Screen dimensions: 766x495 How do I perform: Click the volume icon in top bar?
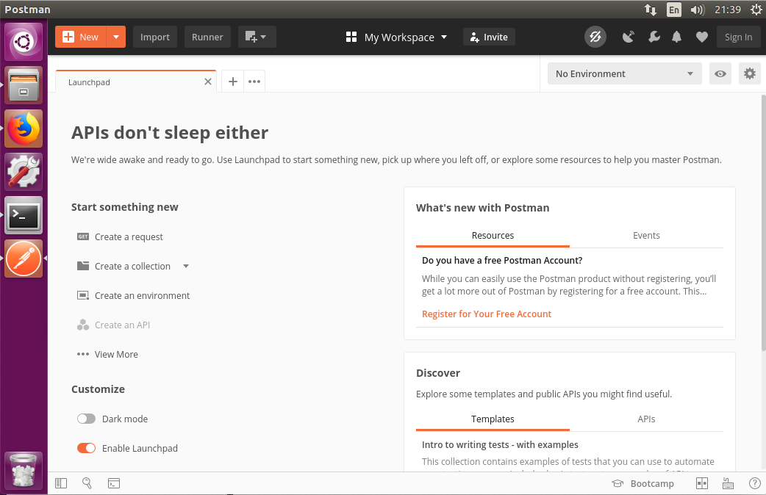(698, 10)
